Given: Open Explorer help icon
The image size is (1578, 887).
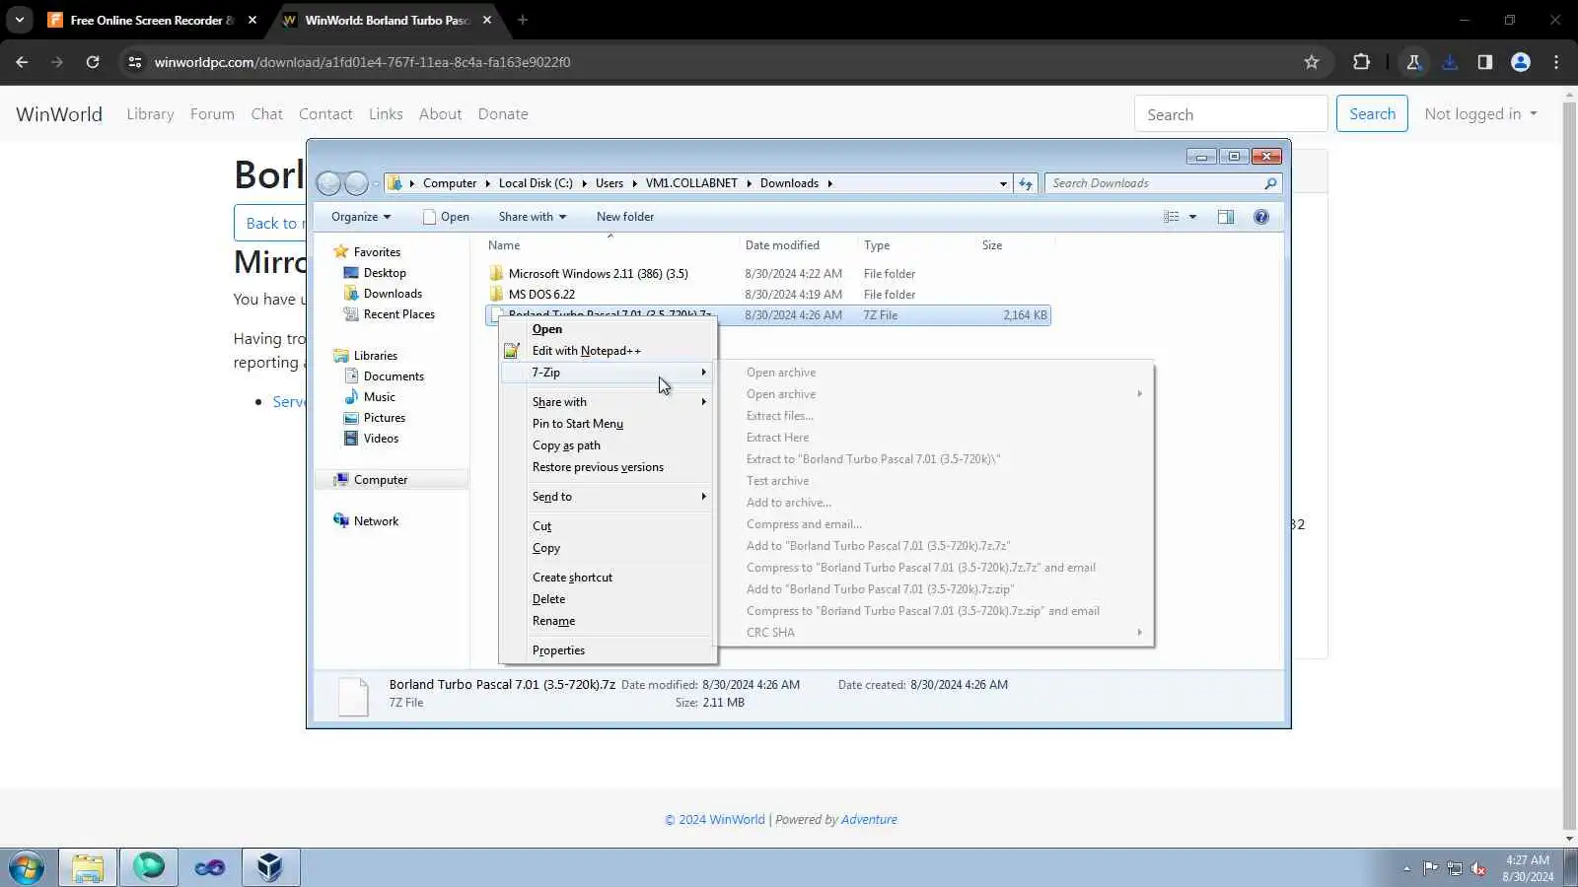Looking at the screenshot, I should 1261,217.
